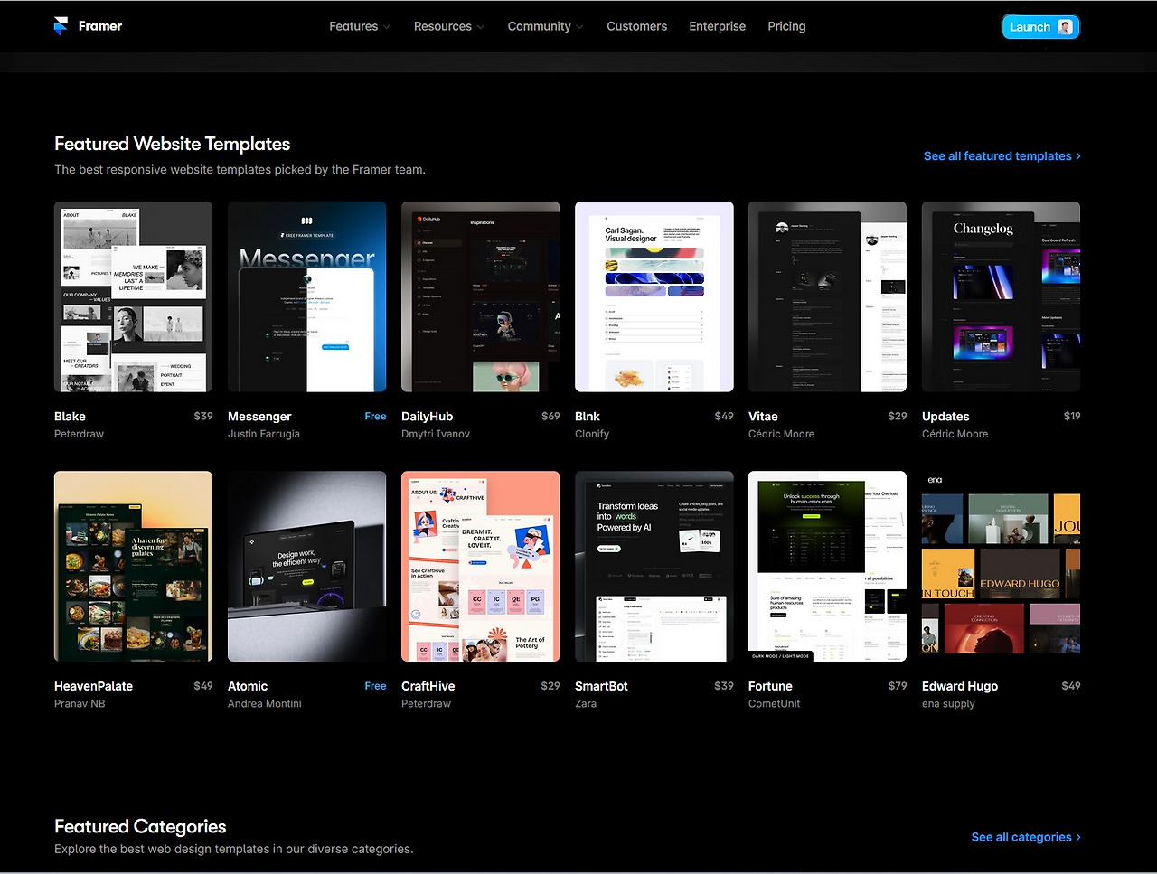
Task: Click the Updates template title
Action: tap(945, 417)
